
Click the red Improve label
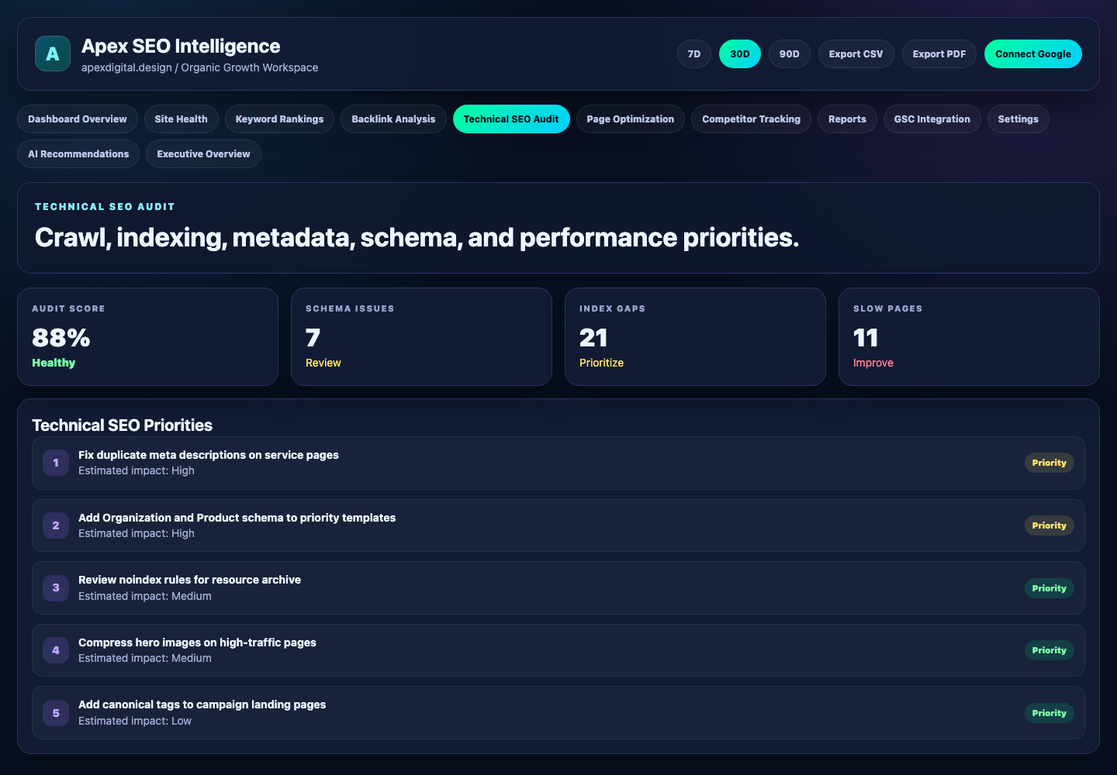pos(873,363)
